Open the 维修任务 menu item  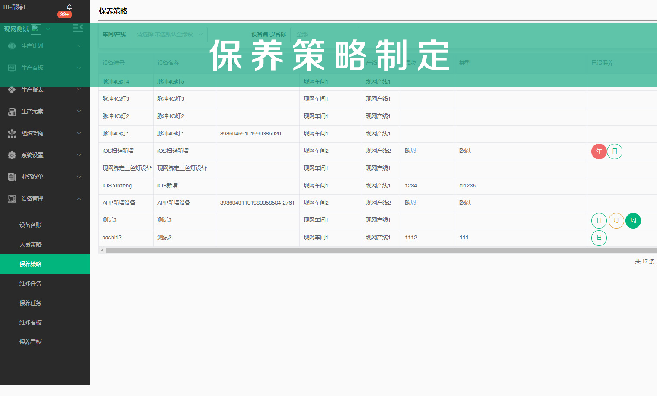tap(30, 283)
